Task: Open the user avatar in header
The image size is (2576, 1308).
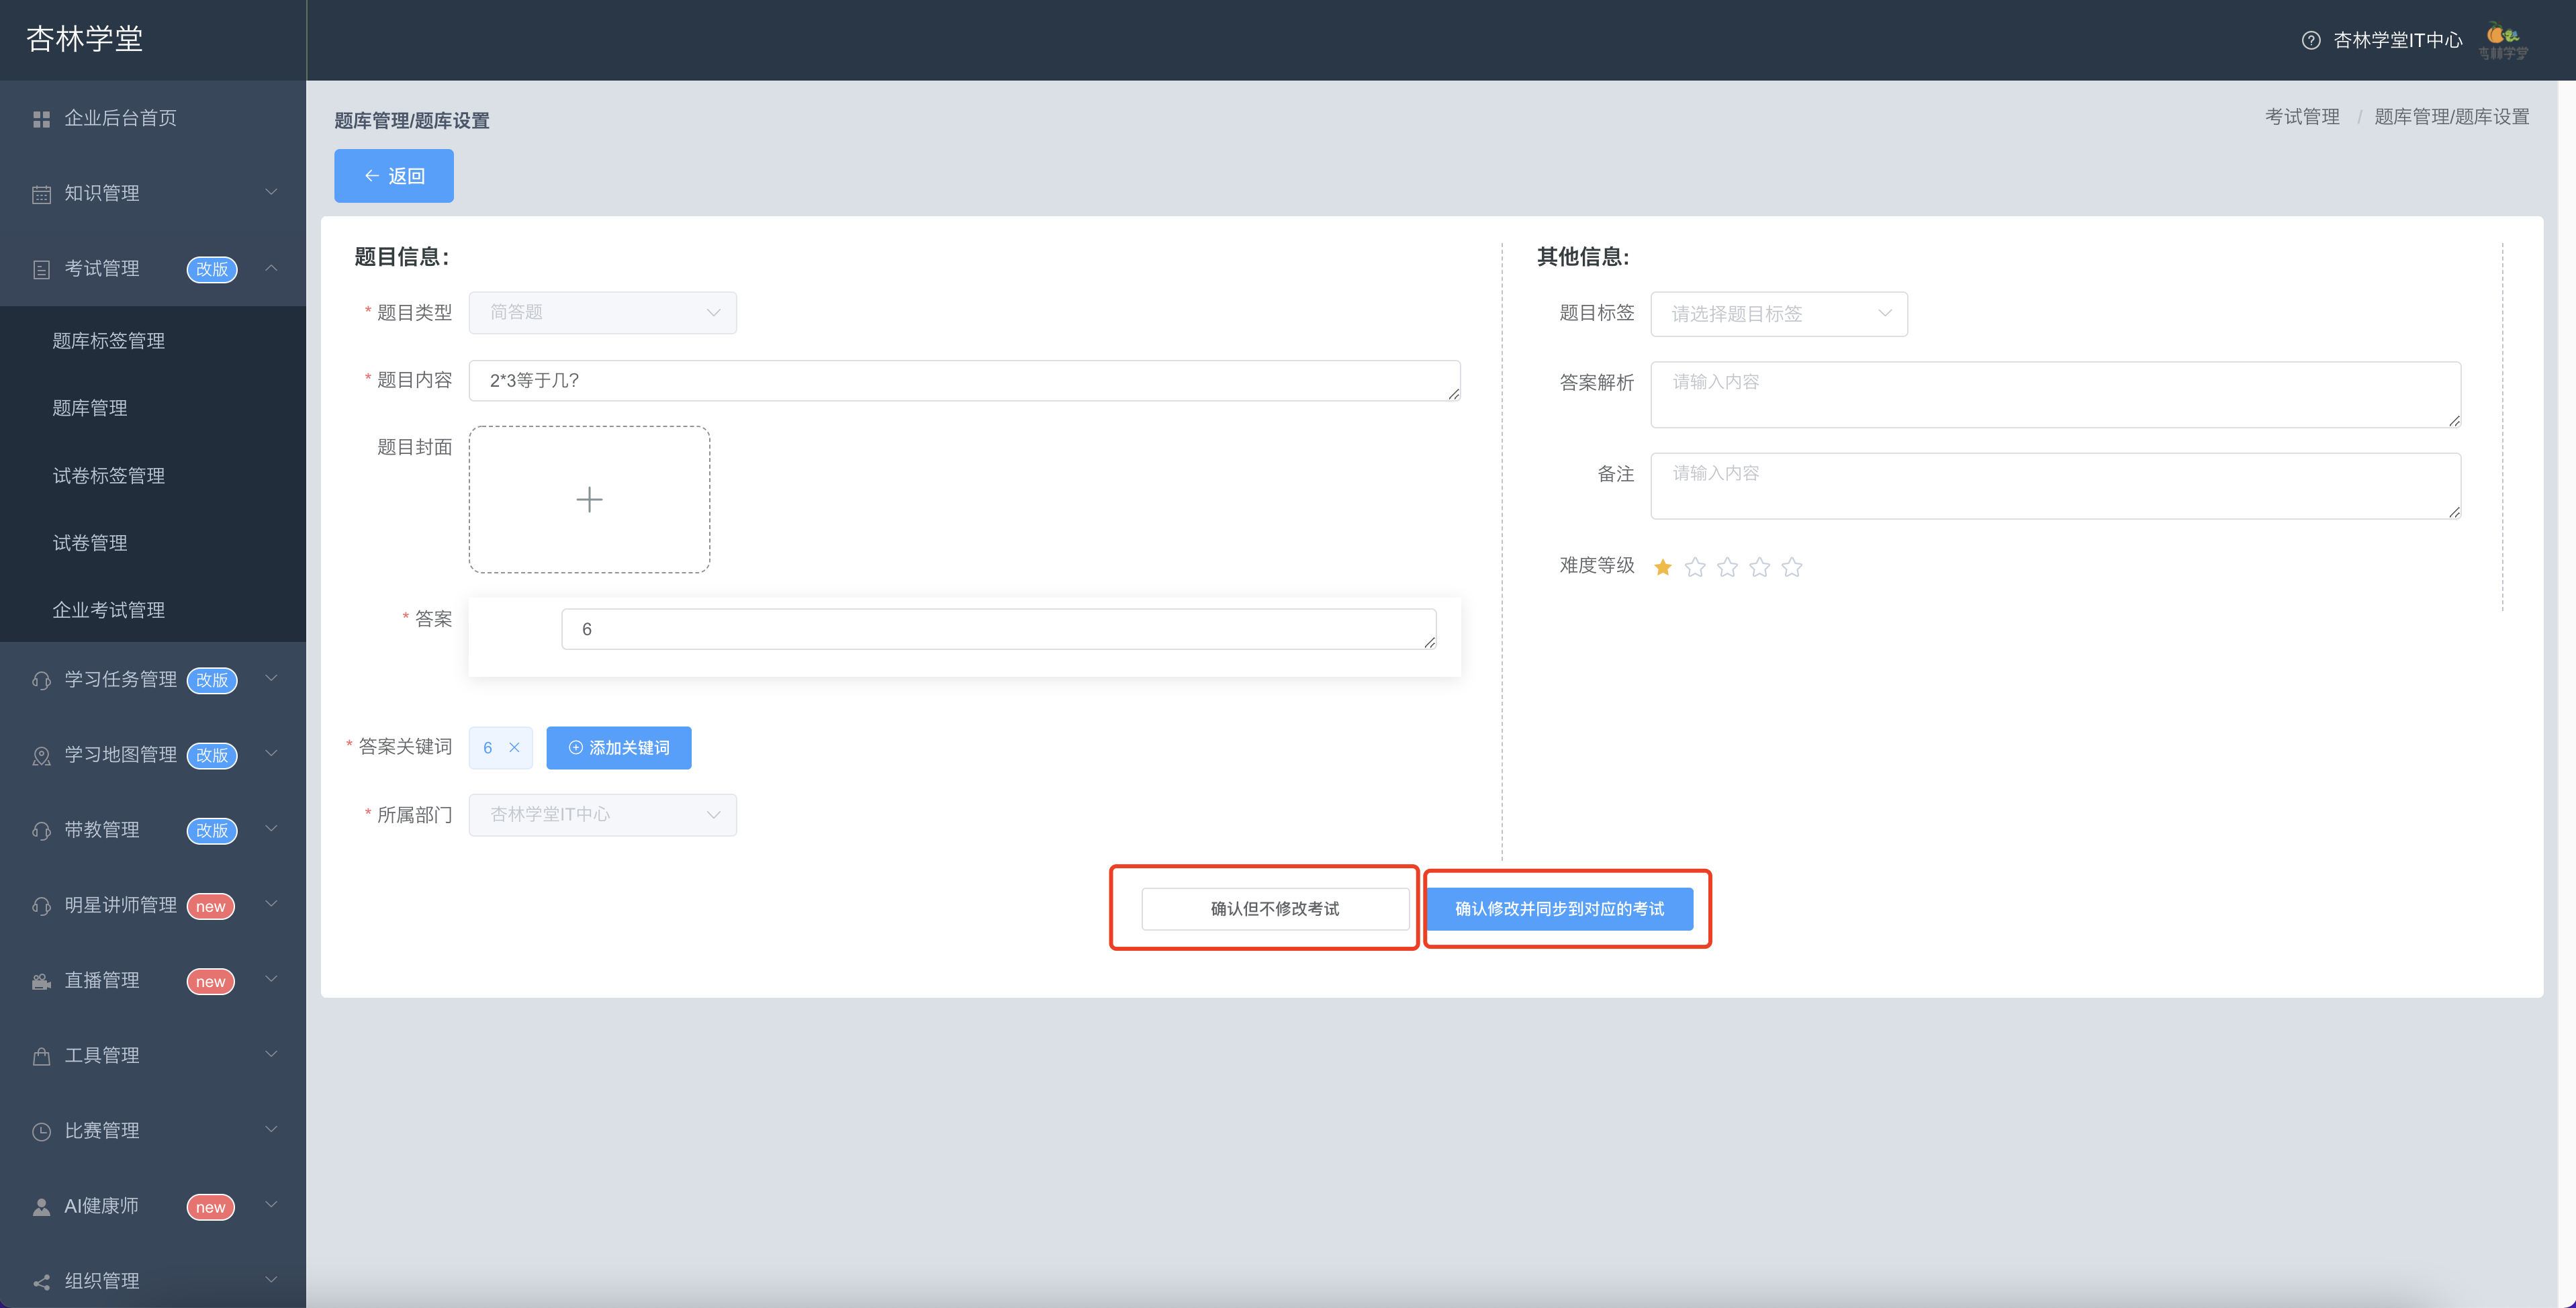Action: pyautogui.click(x=2503, y=40)
